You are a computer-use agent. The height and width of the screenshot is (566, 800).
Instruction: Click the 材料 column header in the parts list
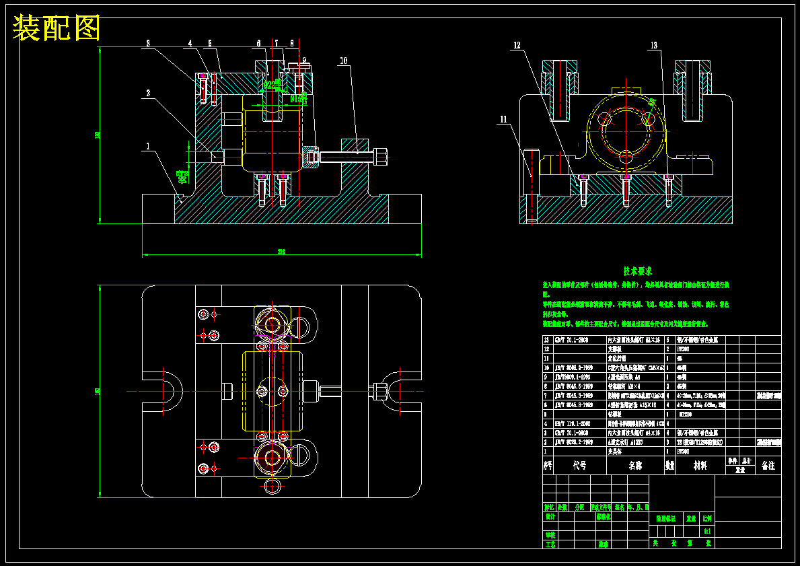(700, 466)
